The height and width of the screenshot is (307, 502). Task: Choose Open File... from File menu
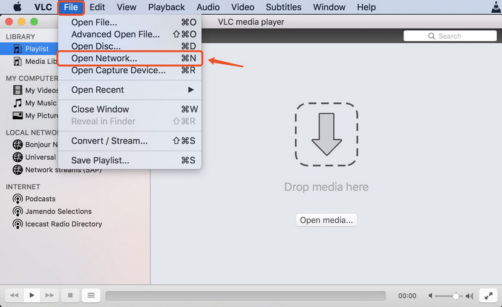(129, 22)
